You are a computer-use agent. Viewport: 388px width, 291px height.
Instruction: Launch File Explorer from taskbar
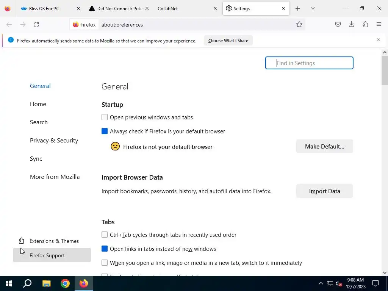tap(46, 283)
